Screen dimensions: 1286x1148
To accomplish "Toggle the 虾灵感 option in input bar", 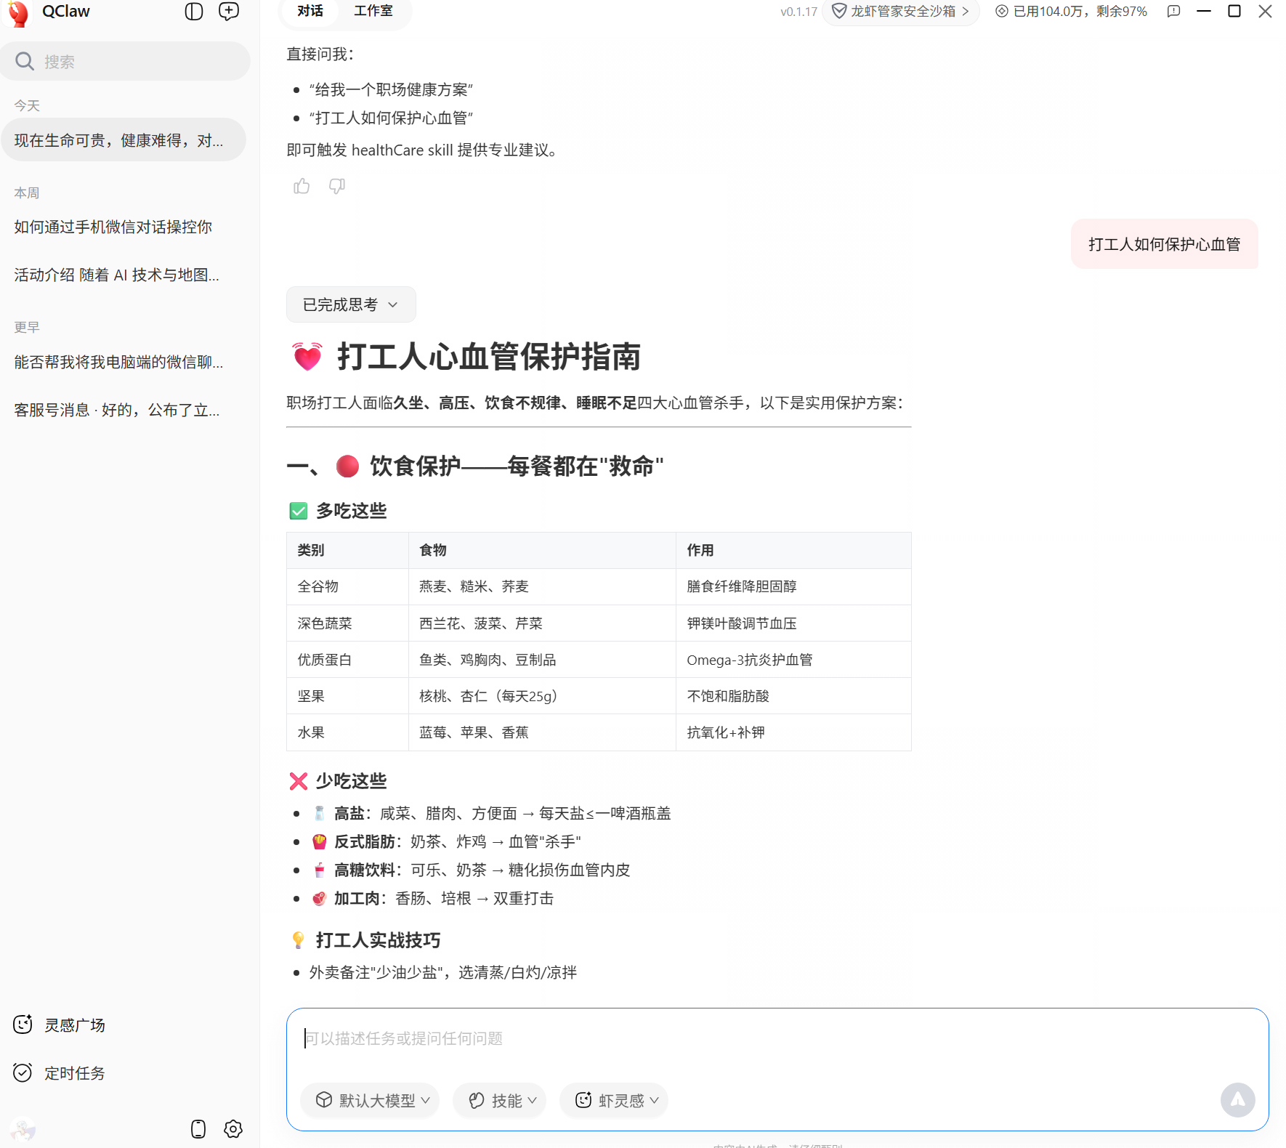I will (x=613, y=1100).
